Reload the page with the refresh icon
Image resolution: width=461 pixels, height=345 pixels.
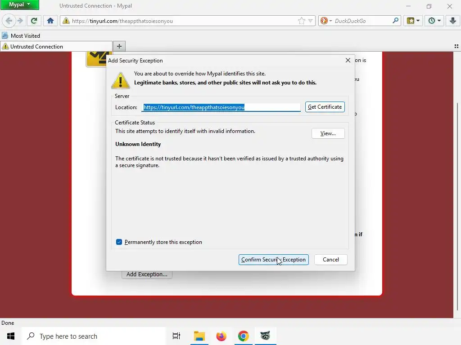click(34, 21)
